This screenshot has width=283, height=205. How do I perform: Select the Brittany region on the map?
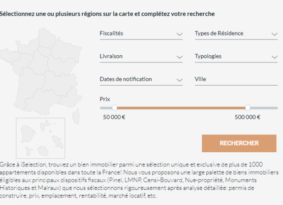(x=8, y=55)
